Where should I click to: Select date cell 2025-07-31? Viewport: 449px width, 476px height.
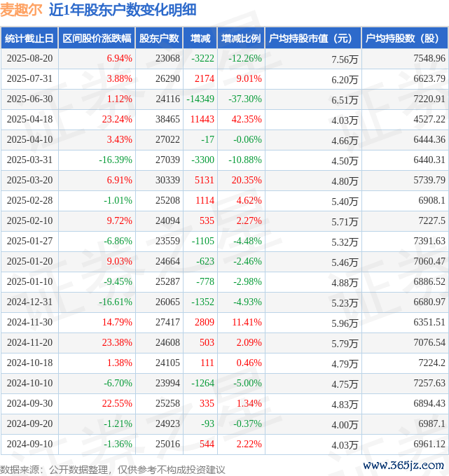(x=30, y=78)
